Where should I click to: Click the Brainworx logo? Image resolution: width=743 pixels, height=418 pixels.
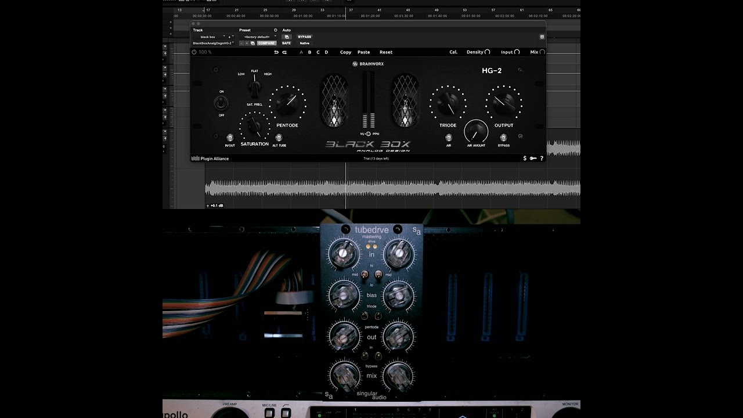click(367, 64)
